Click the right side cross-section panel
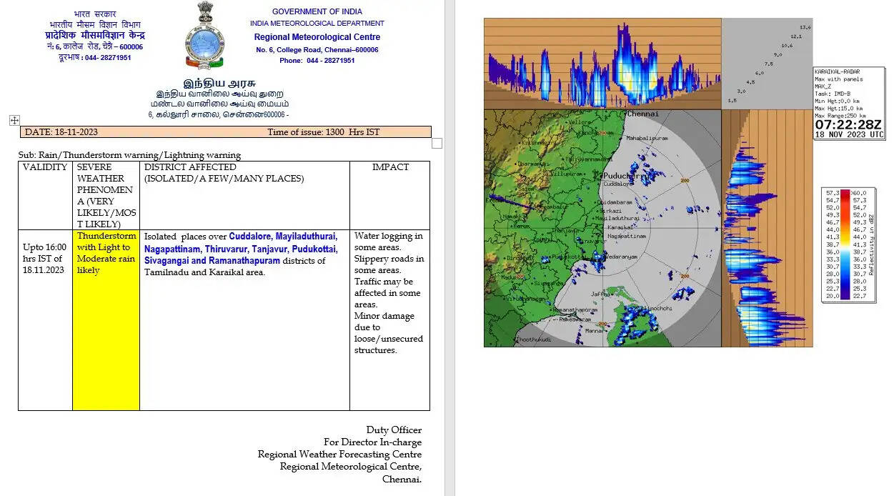 click(767, 227)
